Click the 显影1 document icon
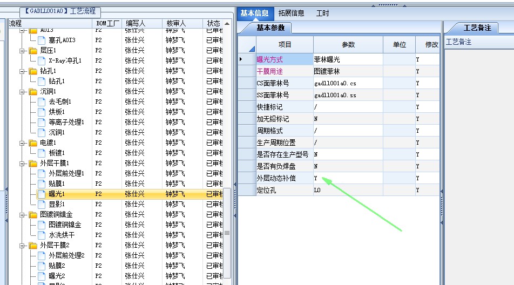 tap(42, 204)
